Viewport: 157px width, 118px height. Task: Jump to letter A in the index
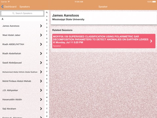tap(47, 16)
